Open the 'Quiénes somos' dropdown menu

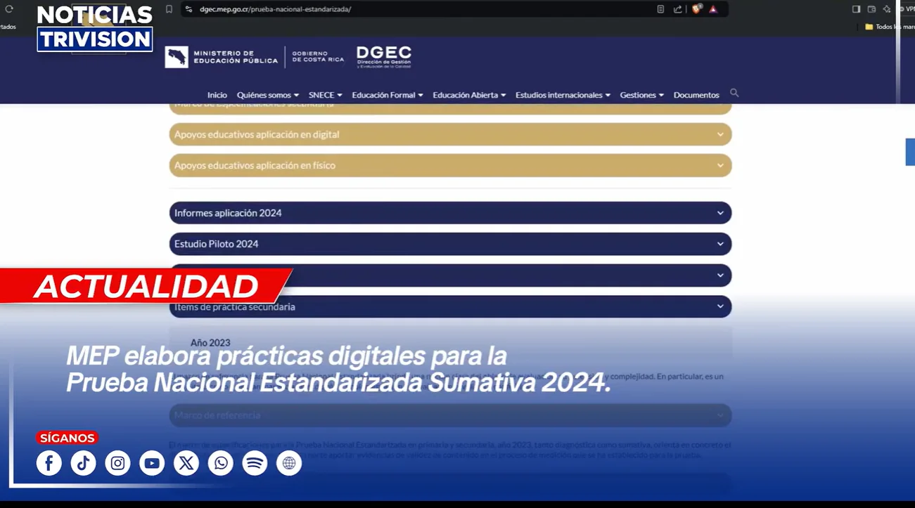pos(267,95)
